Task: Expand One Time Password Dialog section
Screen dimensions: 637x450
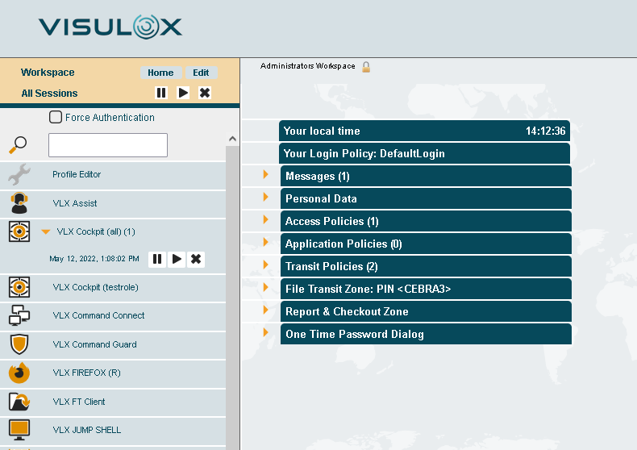Action: click(265, 333)
